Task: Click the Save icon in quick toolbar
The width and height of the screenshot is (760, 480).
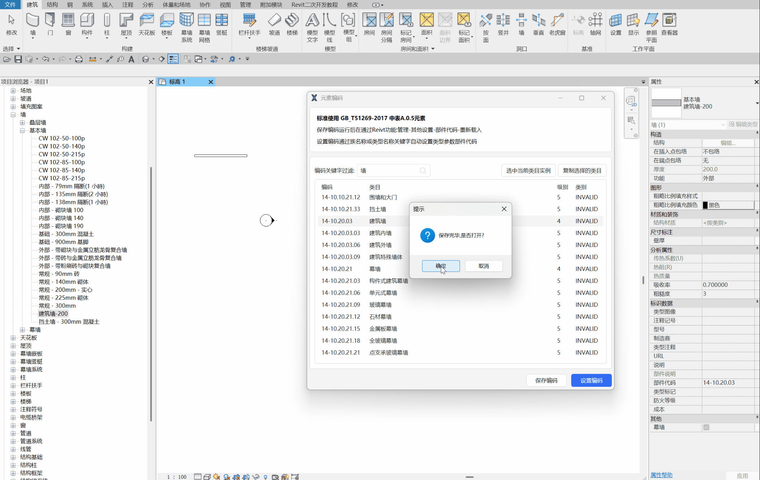Action: pos(18,59)
